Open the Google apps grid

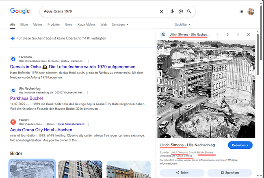tap(241, 11)
